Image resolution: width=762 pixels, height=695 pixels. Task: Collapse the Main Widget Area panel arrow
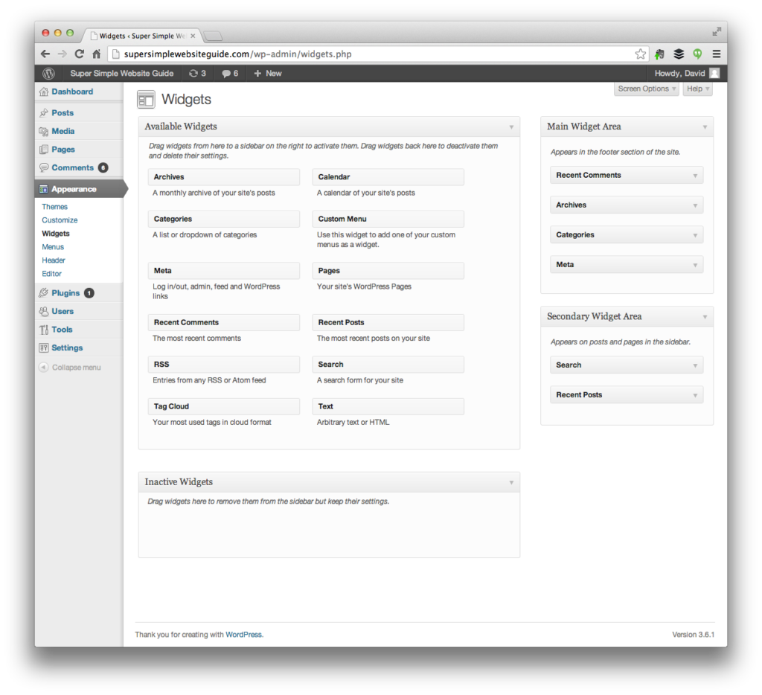point(705,126)
